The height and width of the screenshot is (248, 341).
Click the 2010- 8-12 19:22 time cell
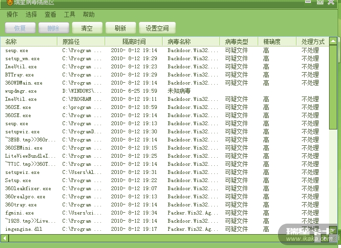(134, 180)
